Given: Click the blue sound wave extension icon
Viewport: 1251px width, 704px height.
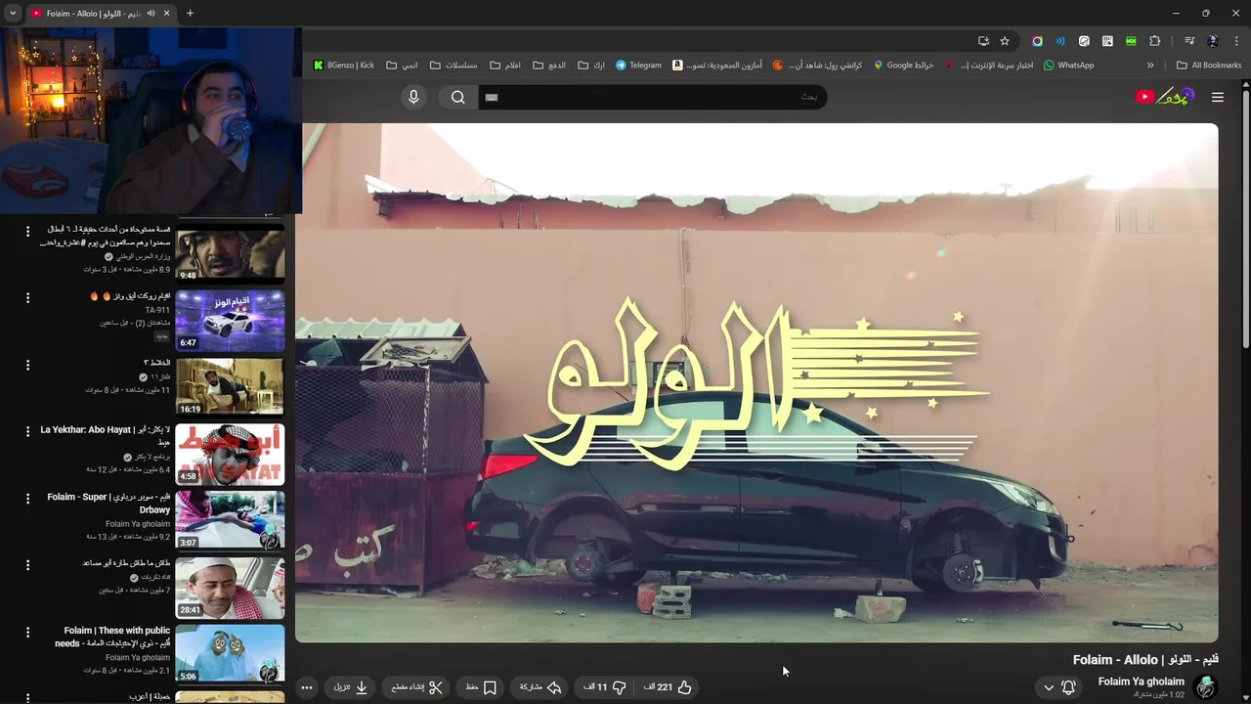Looking at the screenshot, I should (1060, 41).
